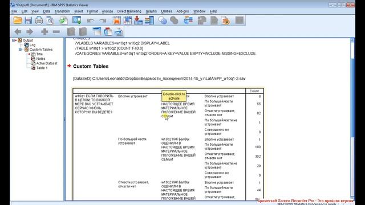This screenshot has width=365, height=205.
Task: Open the Variables info icon
Action: 149,20
